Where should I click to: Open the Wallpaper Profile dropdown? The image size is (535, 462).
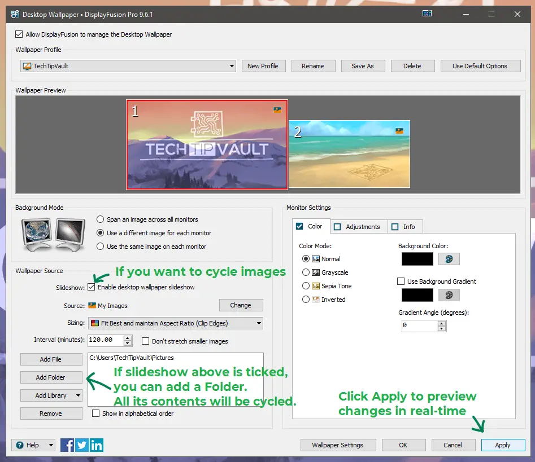(x=128, y=66)
